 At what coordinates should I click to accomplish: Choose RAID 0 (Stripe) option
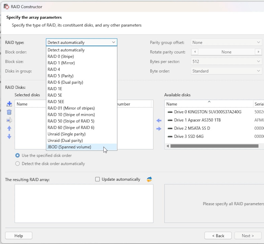click(82, 56)
